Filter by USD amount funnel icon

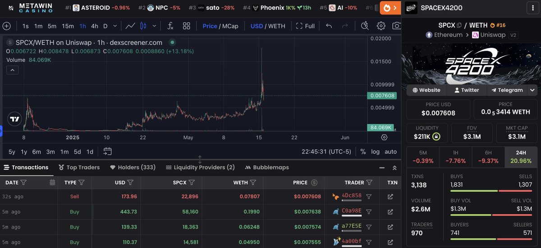[x=130, y=183]
